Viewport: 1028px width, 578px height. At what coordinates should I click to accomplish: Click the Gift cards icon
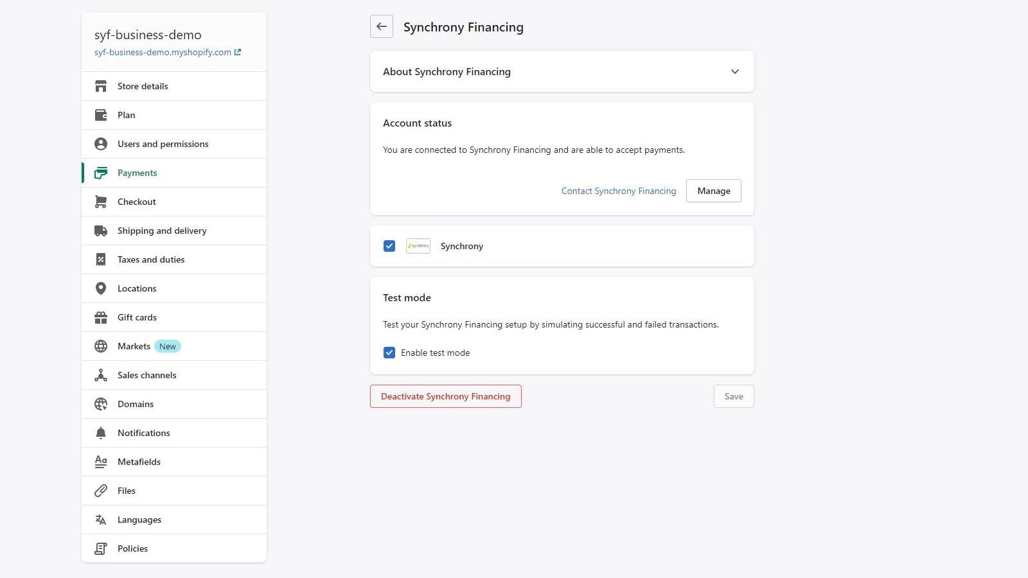point(101,317)
